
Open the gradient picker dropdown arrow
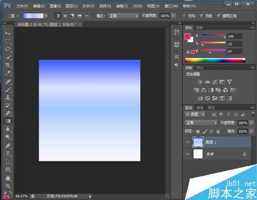click(46, 16)
